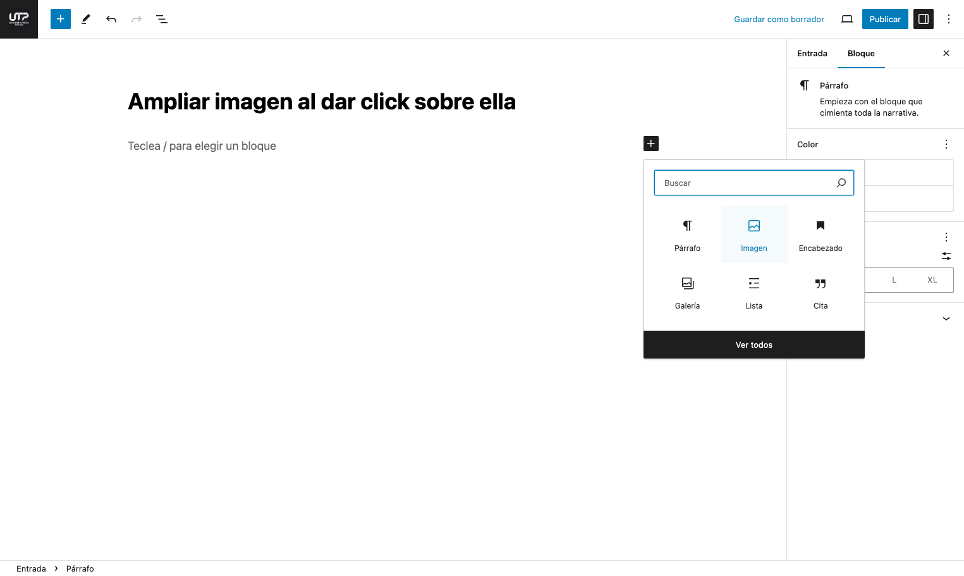Click the UTP site logo
The width and height of the screenshot is (964, 576).
click(x=19, y=19)
